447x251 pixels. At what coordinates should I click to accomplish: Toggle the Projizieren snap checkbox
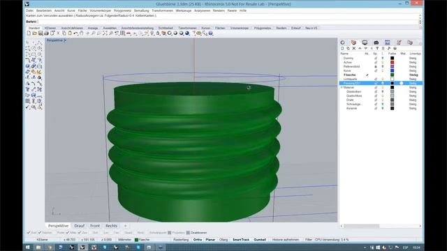[x=170, y=232]
